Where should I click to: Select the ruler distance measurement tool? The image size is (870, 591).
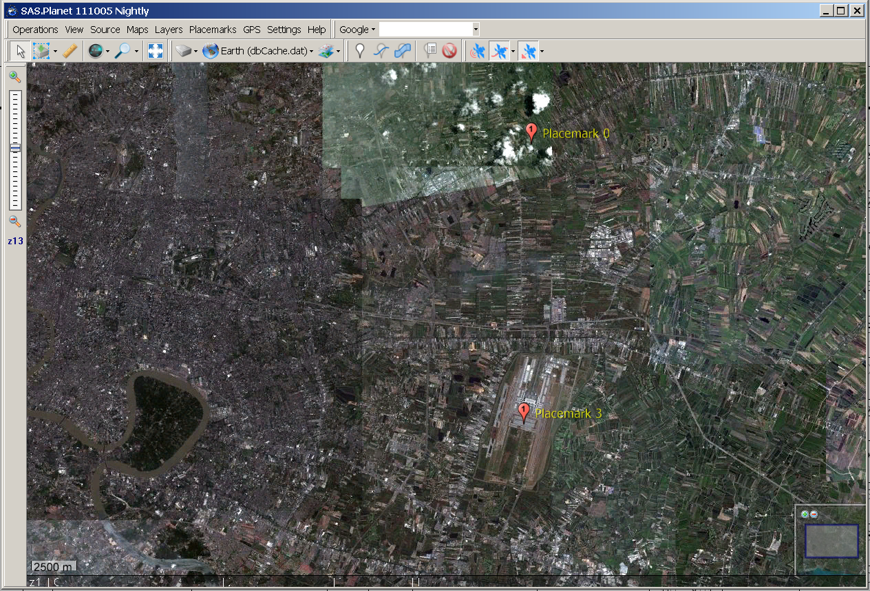(70, 51)
